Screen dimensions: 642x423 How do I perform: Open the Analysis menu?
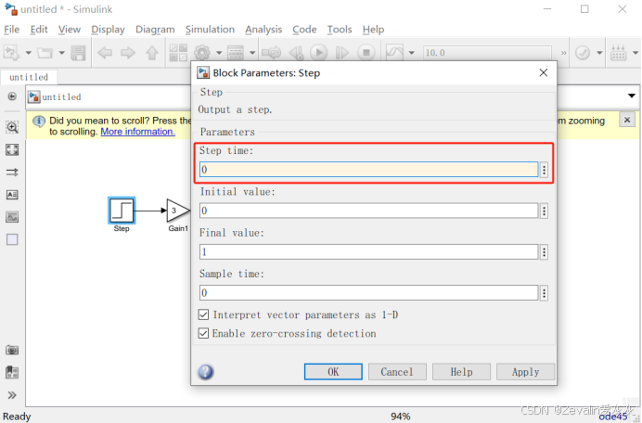[x=263, y=30]
